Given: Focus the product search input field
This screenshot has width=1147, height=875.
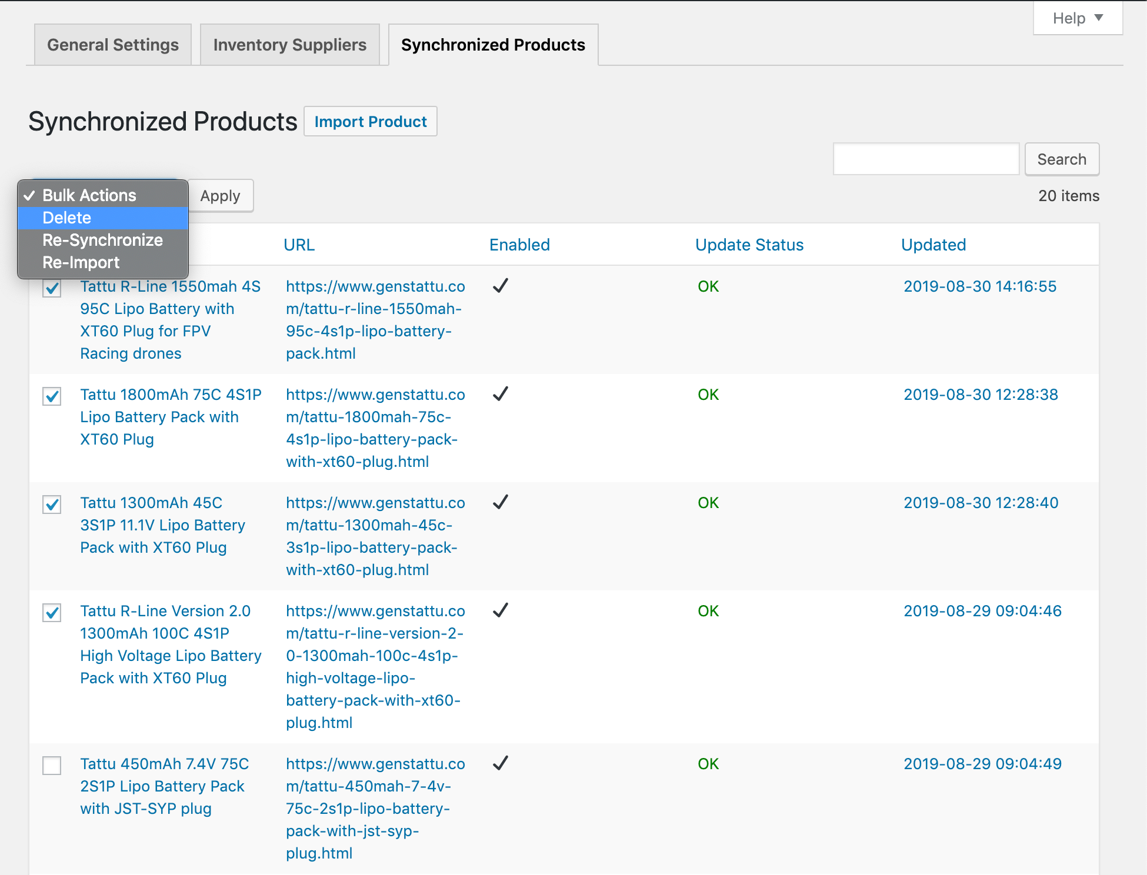Looking at the screenshot, I should tap(925, 159).
